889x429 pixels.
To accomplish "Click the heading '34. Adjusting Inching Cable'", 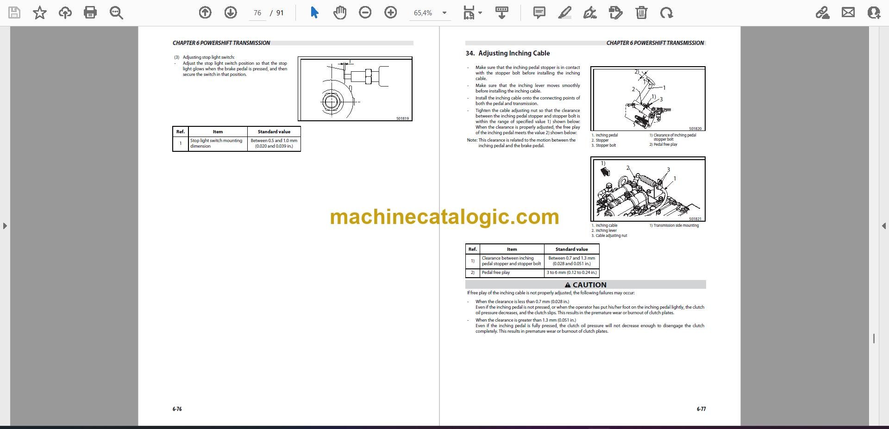I will tap(507, 53).
